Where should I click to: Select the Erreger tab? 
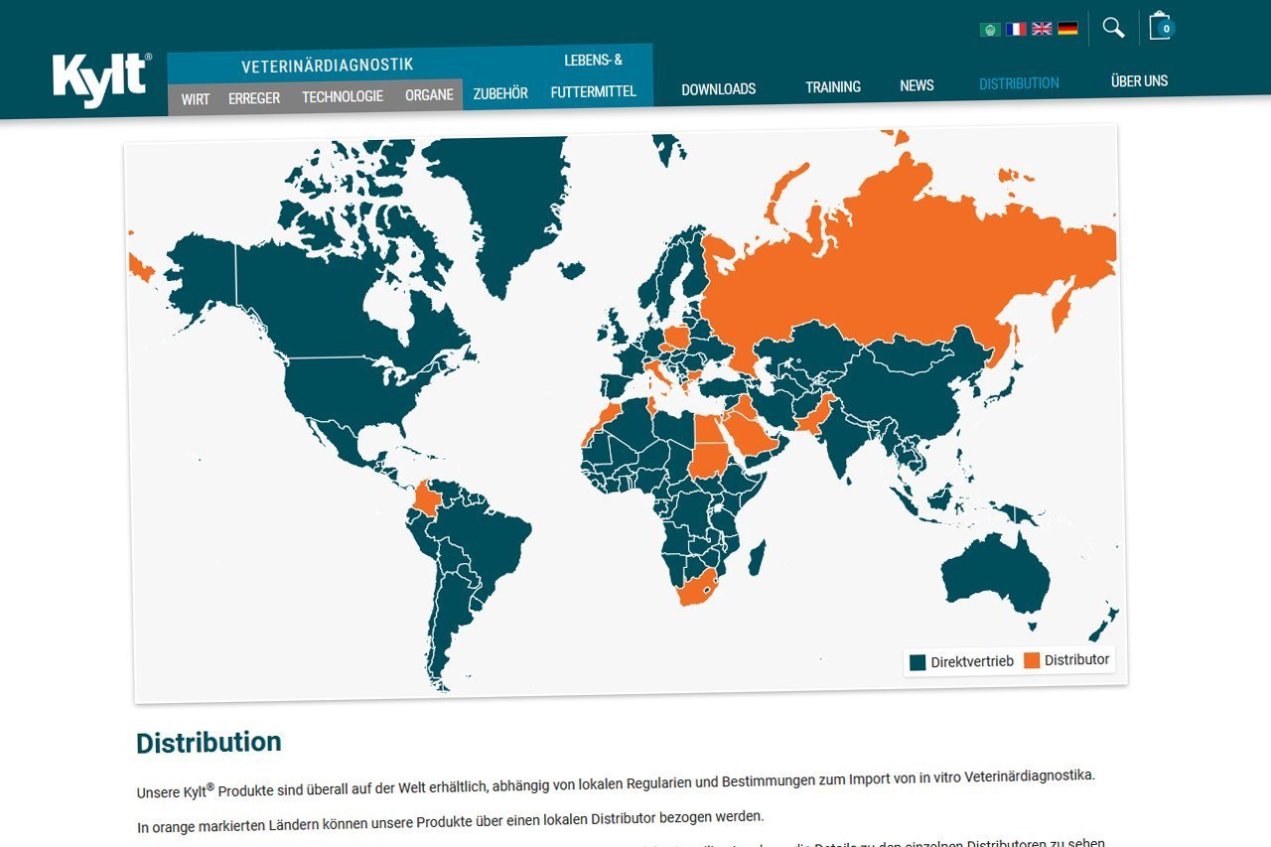pyautogui.click(x=254, y=97)
